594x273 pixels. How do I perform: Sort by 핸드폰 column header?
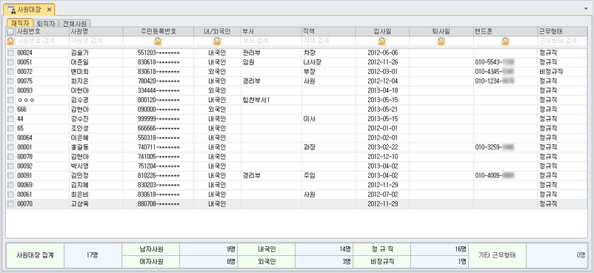pos(505,32)
